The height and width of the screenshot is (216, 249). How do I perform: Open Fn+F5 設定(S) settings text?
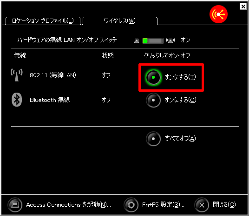point(163,205)
